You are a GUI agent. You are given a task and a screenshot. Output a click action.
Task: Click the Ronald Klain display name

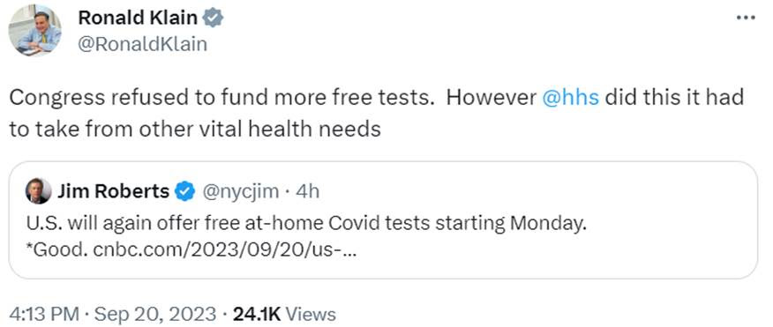coord(138,19)
